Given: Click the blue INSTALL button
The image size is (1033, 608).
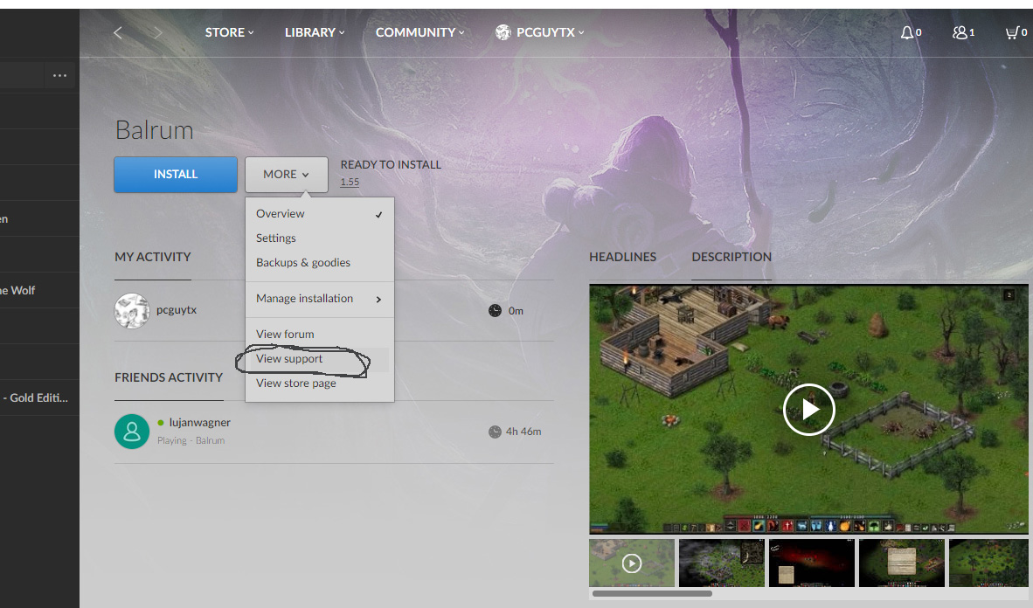Looking at the screenshot, I should pos(176,175).
